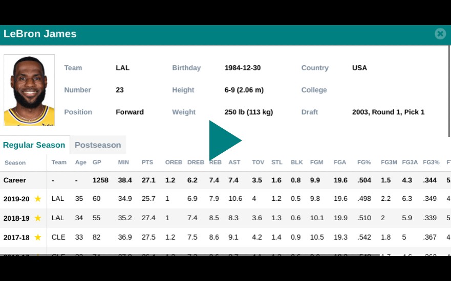Viewport: 451px width, 281px height.
Task: Click the Team column header
Action: point(59,162)
